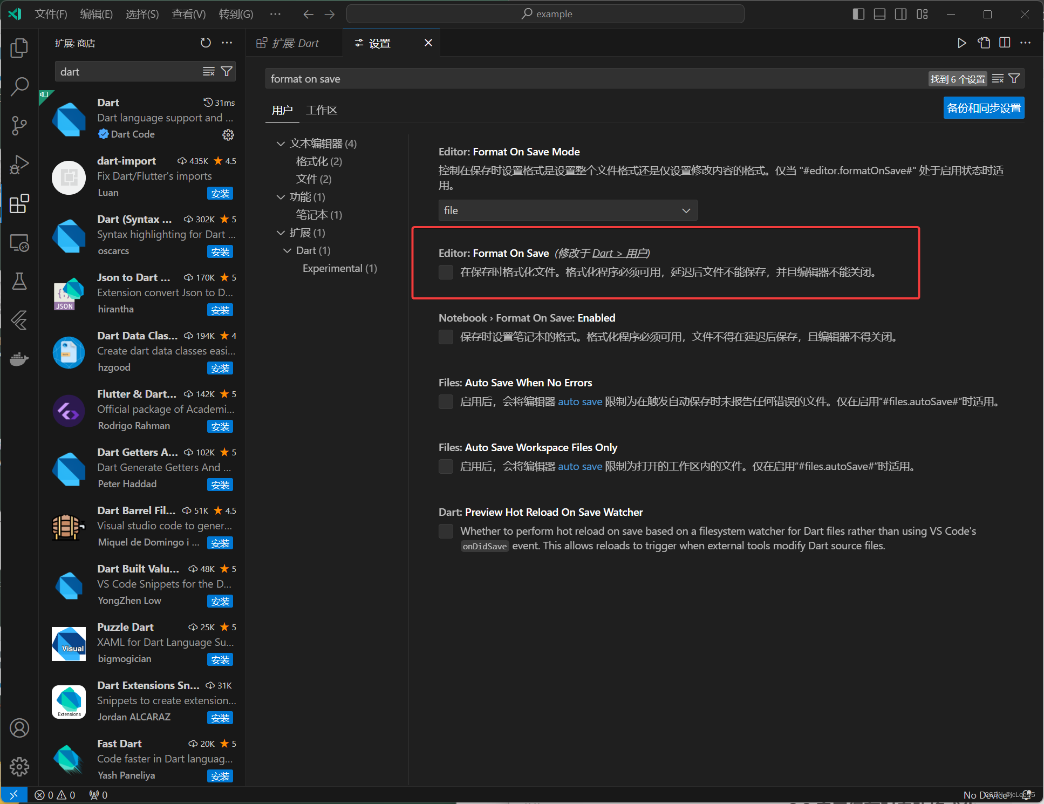Open the Search sidebar icon
1044x804 pixels.
19,86
